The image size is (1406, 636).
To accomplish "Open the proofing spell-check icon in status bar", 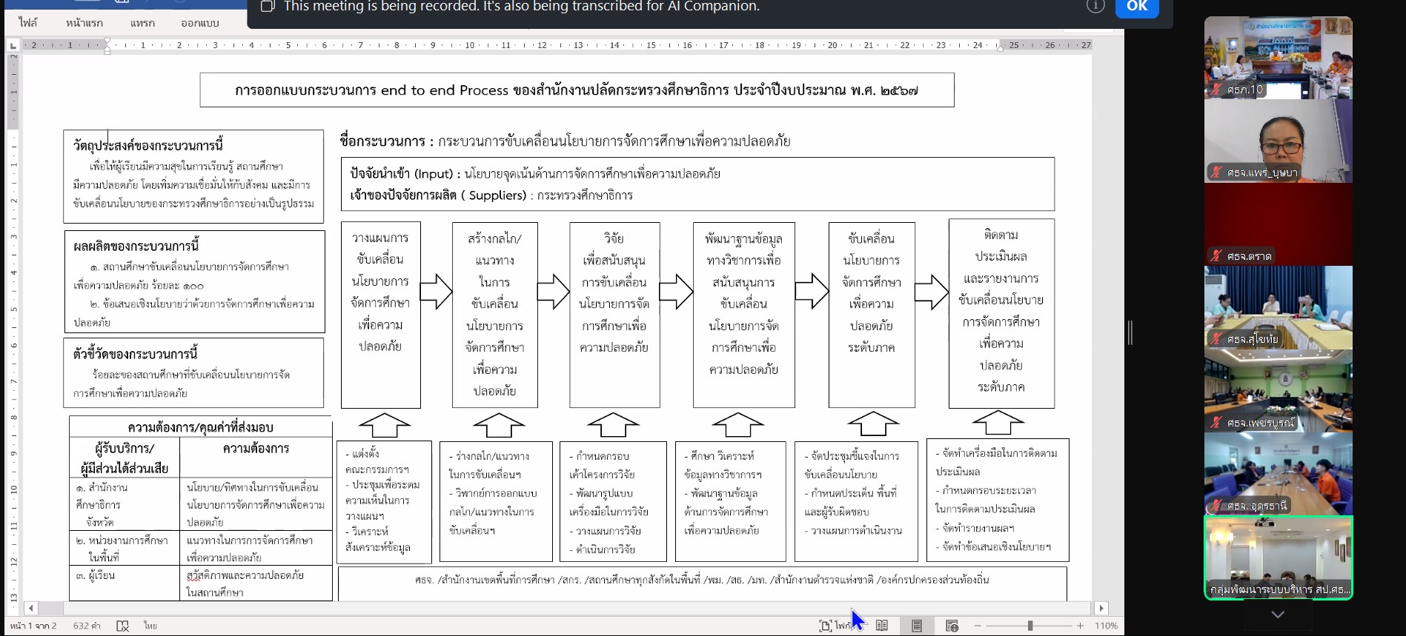I will point(123,626).
